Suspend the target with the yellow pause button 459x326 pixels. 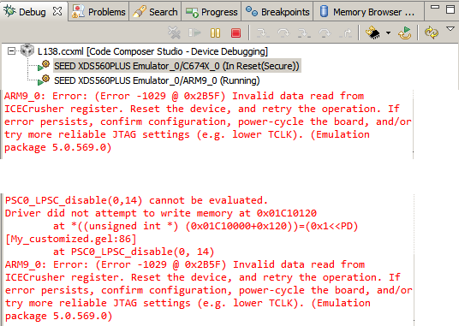point(215,33)
